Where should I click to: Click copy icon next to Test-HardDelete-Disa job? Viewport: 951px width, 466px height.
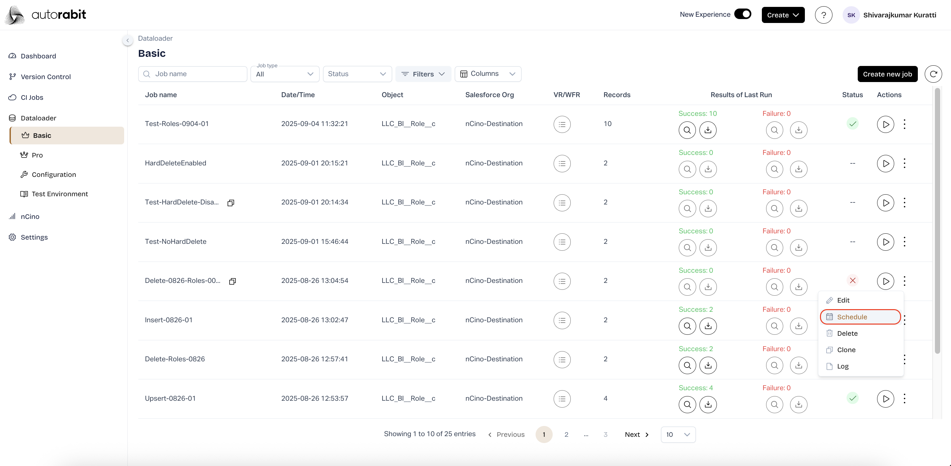231,202
